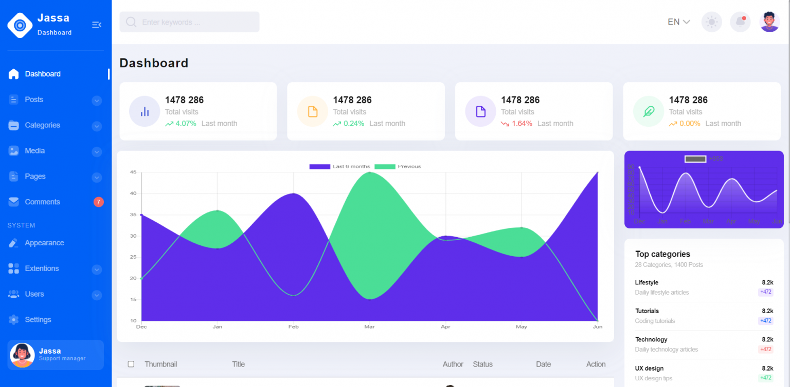The height and width of the screenshot is (387, 790).
Task: Open the Media menu item
Action: (x=34, y=151)
